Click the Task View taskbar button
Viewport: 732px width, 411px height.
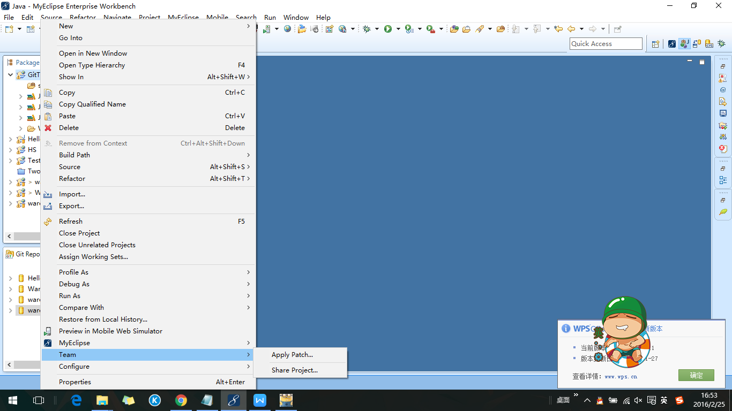(39, 400)
